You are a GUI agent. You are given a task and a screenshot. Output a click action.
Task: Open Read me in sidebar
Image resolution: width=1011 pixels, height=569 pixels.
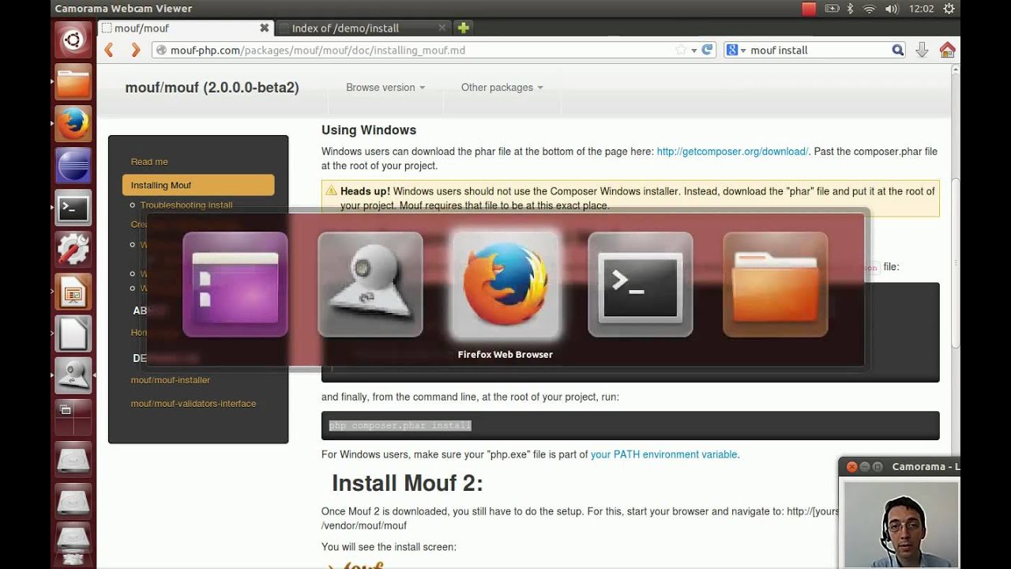149,162
